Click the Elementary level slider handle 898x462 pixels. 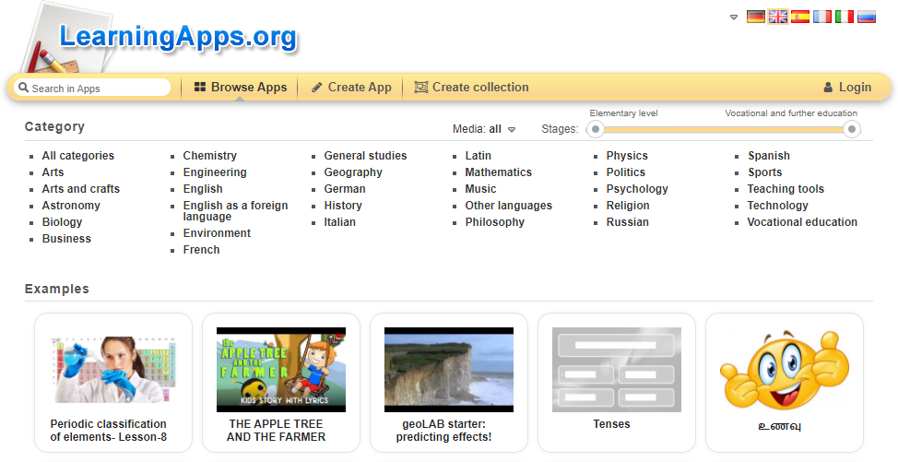click(x=596, y=129)
